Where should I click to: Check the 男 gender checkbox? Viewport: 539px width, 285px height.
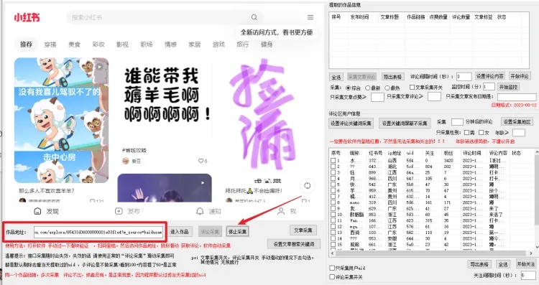point(466,132)
